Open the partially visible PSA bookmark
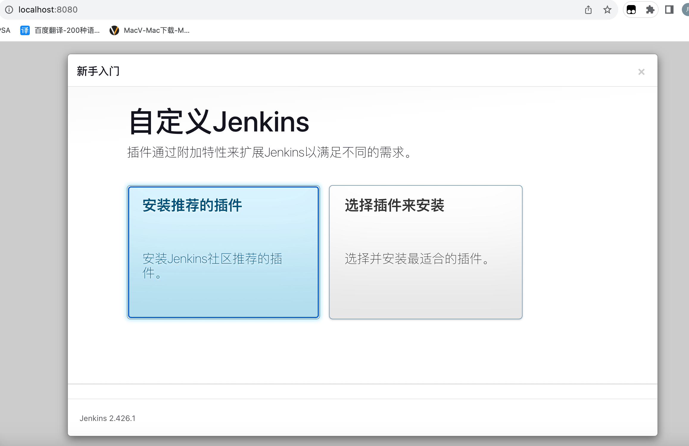Screen dimensions: 689x446 5,30
